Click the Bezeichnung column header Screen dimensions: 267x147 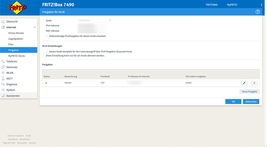[x=71, y=76]
